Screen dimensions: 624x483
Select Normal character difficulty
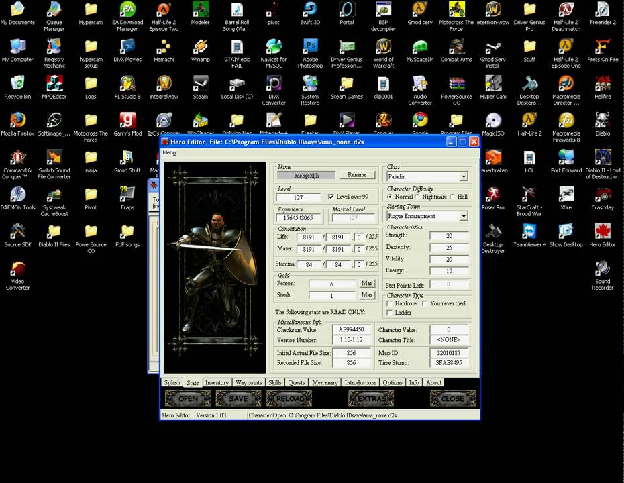point(390,197)
